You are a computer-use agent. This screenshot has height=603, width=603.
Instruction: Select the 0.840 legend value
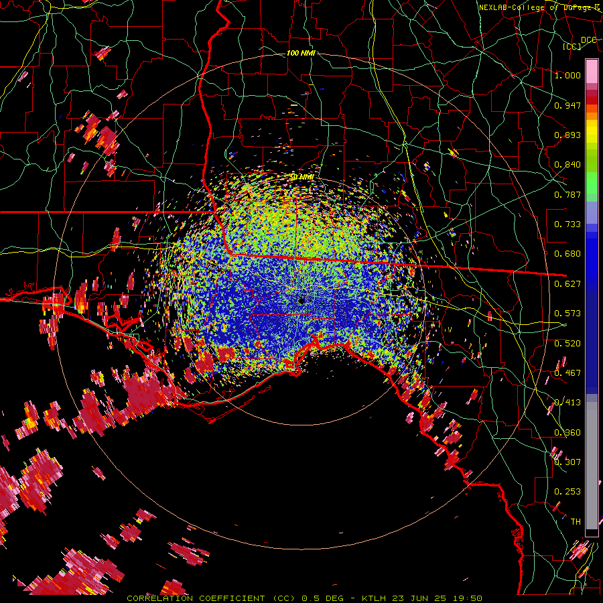click(567, 165)
